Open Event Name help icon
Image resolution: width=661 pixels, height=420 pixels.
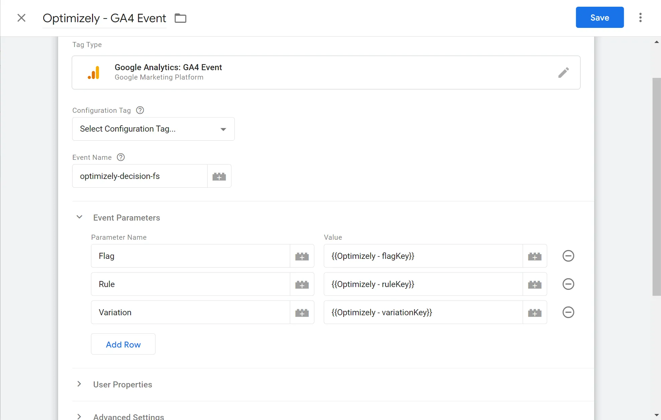(x=121, y=157)
